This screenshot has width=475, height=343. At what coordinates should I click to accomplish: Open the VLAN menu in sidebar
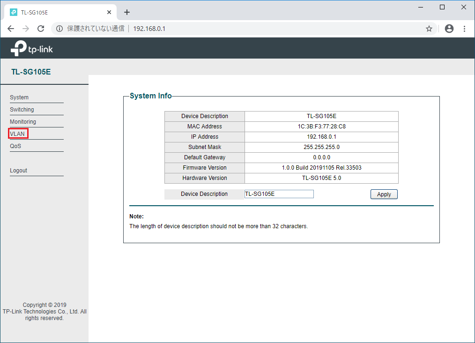coord(17,134)
